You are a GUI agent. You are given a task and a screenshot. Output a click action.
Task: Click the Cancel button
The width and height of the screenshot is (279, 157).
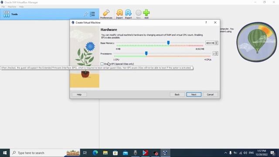click(x=210, y=95)
